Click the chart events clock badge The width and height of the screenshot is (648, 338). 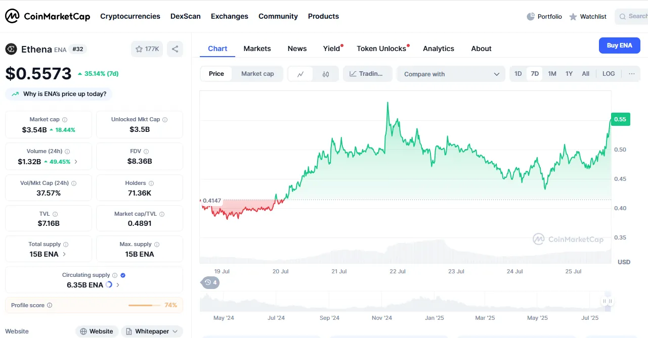(210, 282)
